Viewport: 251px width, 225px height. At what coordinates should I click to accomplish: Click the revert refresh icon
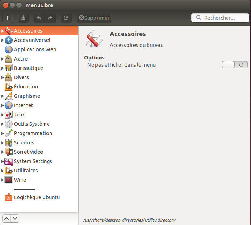[66, 18]
